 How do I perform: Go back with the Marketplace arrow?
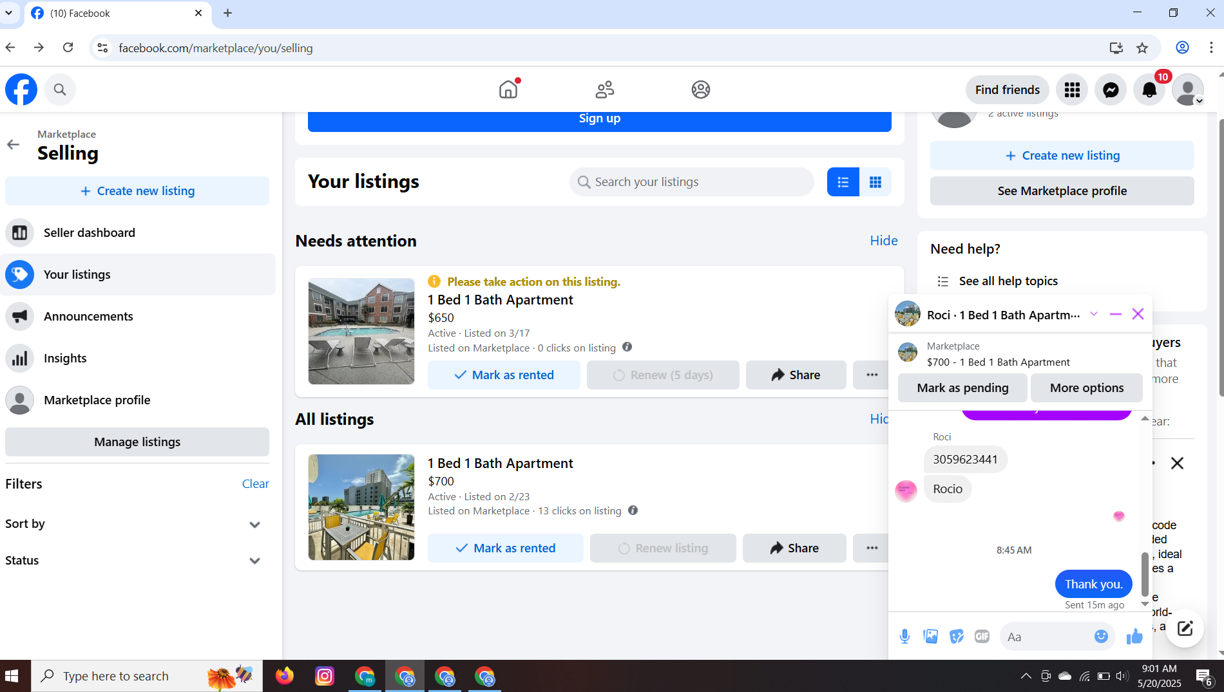[x=14, y=144]
